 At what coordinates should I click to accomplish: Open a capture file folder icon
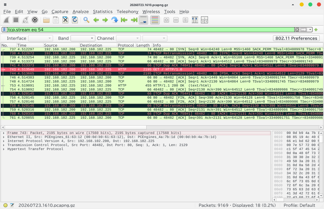[x=46, y=20]
